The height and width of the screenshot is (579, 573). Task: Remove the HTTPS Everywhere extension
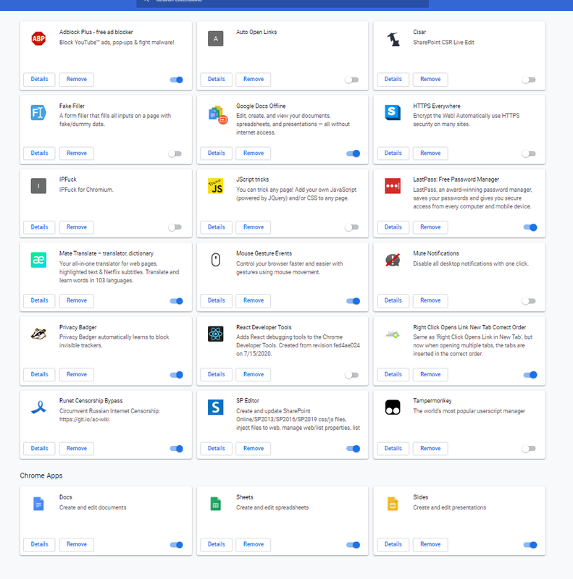[x=430, y=153]
